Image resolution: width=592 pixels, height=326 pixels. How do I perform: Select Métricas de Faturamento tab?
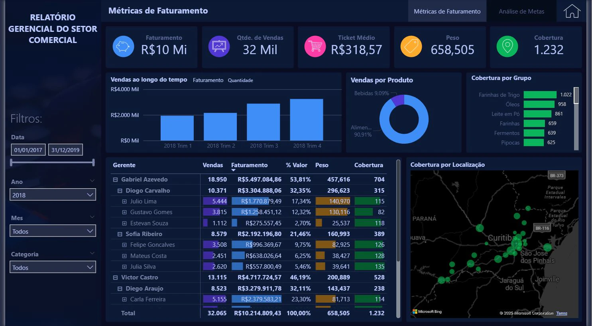pyautogui.click(x=447, y=12)
